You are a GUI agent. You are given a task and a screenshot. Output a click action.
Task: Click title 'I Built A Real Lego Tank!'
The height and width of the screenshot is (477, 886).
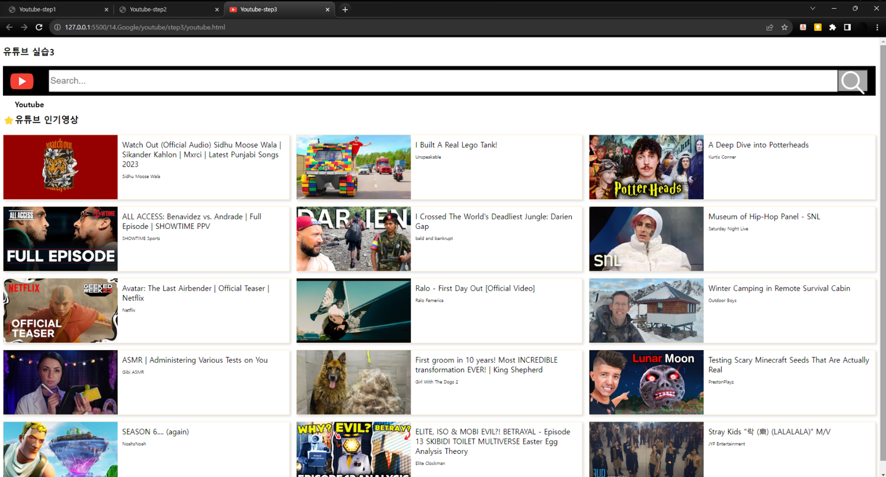456,145
